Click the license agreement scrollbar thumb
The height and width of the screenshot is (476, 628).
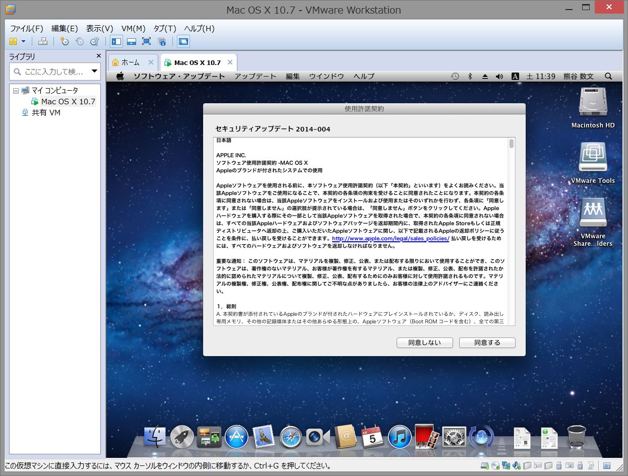click(x=512, y=144)
